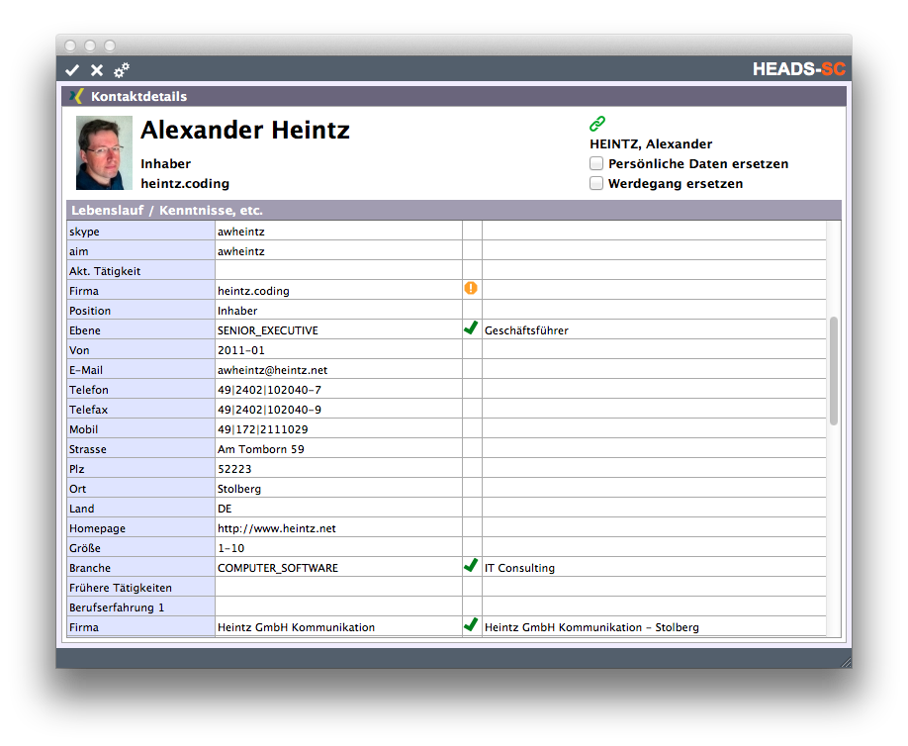Click the IT Consulting mapped value
This screenshot has width=908, height=746.
tap(519, 568)
